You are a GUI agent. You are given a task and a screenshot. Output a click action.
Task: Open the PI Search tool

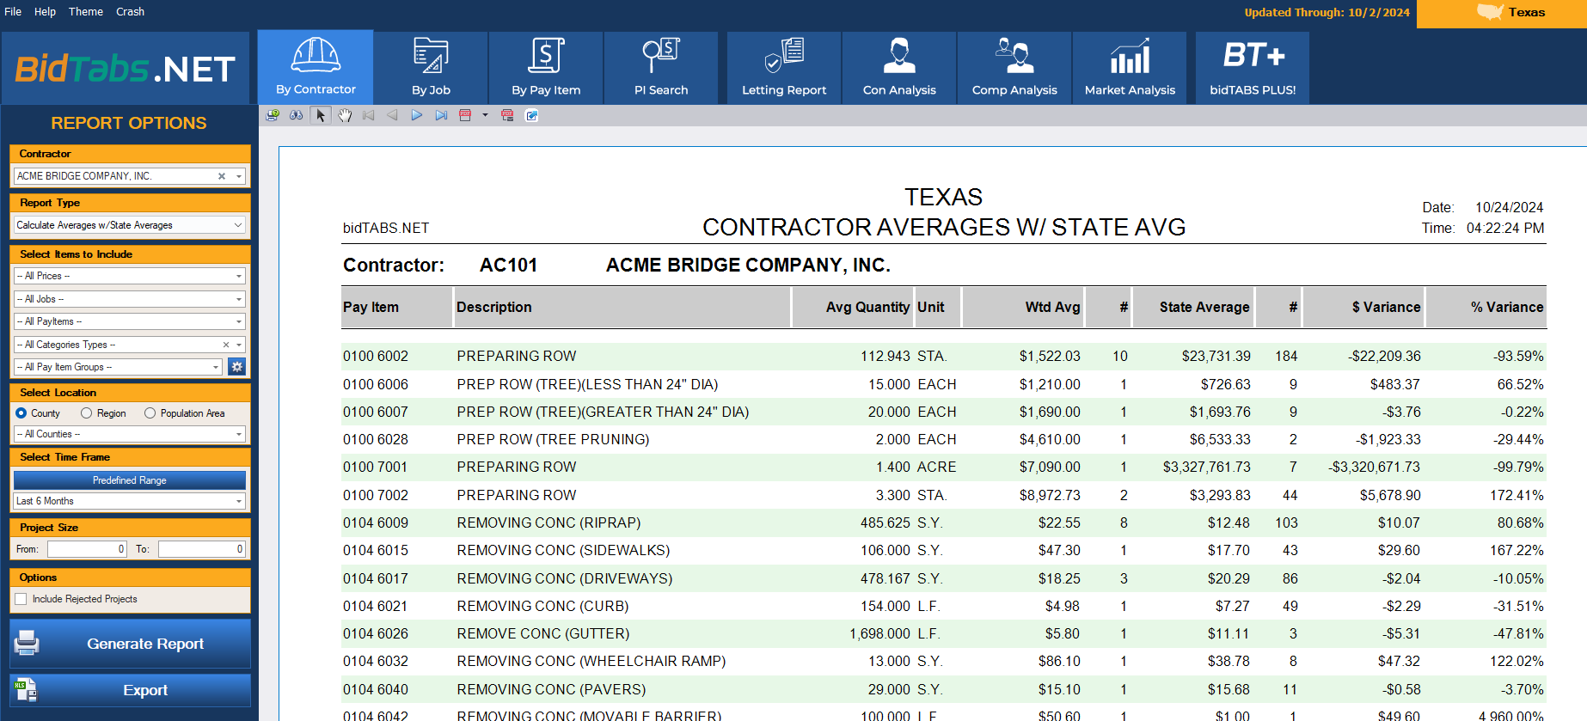661,67
